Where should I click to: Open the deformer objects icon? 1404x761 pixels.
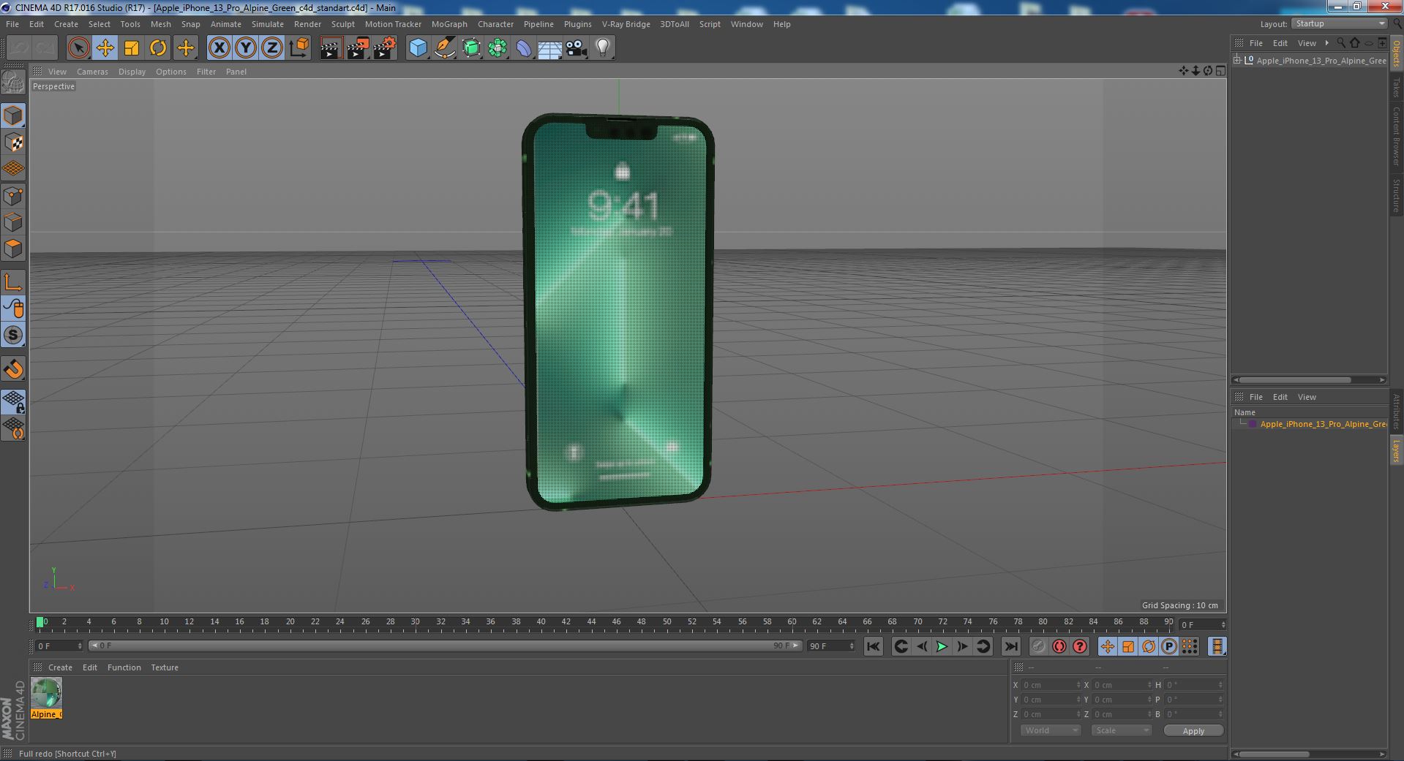pyautogui.click(x=524, y=48)
